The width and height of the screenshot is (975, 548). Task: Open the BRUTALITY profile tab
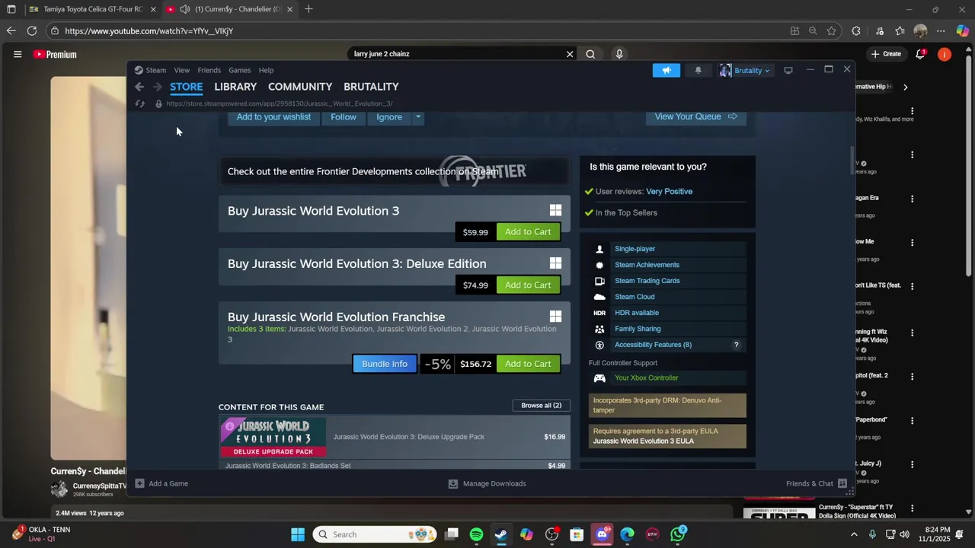pyautogui.click(x=371, y=87)
